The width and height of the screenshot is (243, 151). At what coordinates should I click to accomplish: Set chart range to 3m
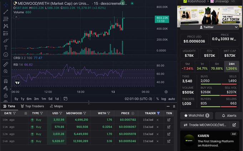[36, 99]
